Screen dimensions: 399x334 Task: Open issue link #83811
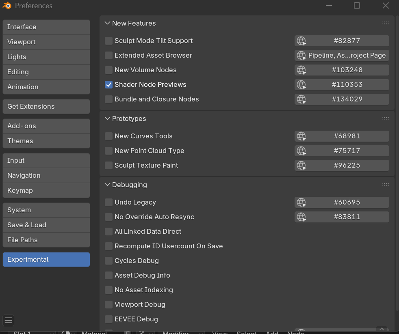pyautogui.click(x=342, y=217)
